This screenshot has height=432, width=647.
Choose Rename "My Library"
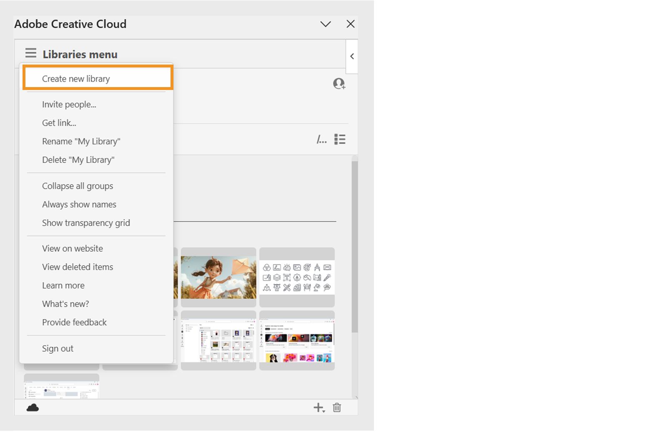[96, 141]
